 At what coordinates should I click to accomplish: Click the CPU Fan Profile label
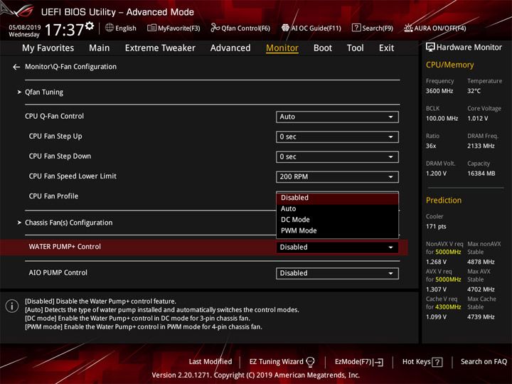[x=53, y=196]
